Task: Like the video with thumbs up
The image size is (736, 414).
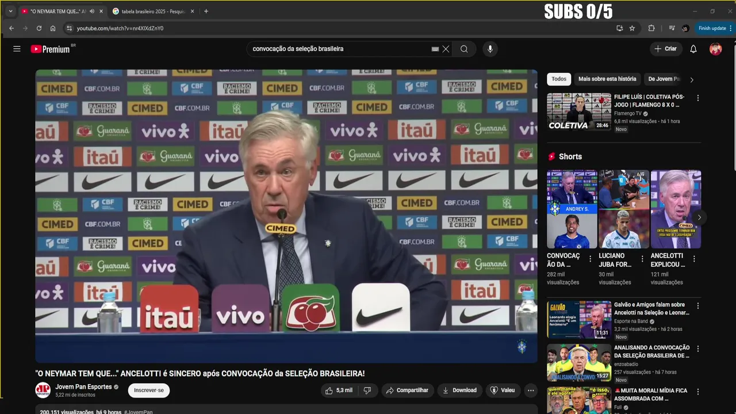Action: click(x=339, y=390)
